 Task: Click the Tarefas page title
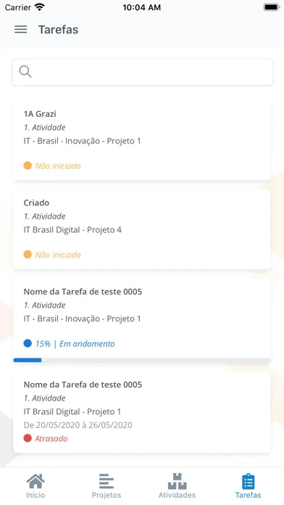pyautogui.click(x=58, y=30)
